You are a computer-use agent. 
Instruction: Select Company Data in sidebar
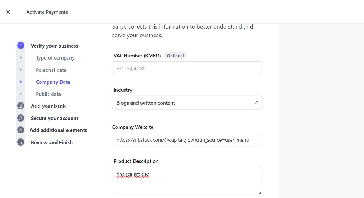tap(53, 82)
